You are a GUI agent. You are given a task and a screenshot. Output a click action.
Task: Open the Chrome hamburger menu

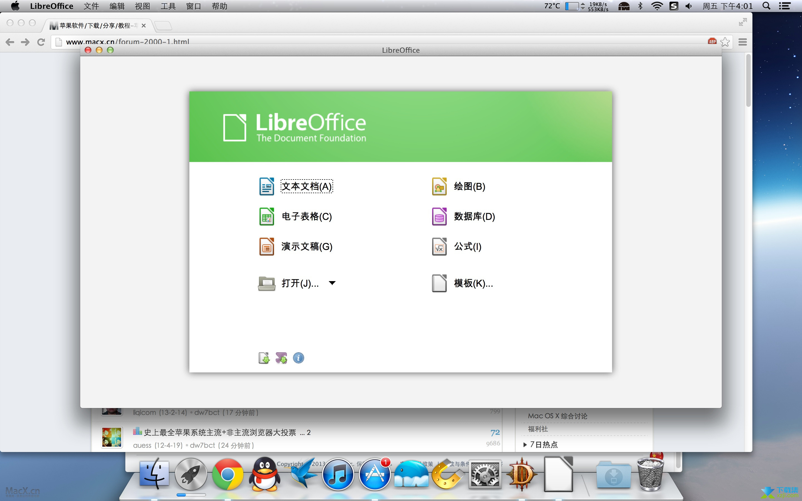743,42
